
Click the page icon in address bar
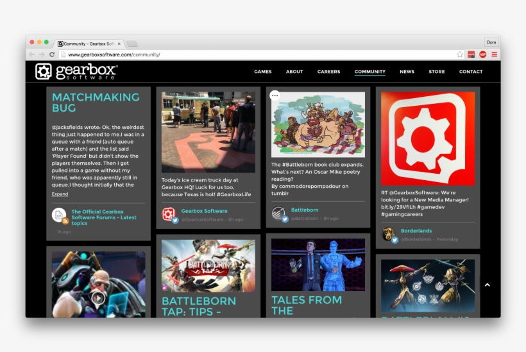pos(63,54)
